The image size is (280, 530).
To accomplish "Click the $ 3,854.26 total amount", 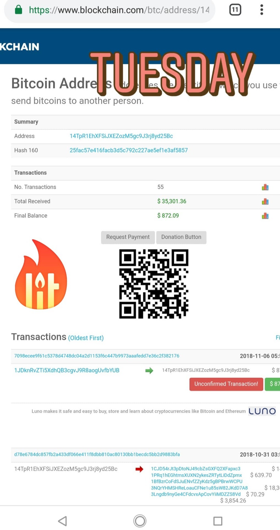I will [233, 501].
